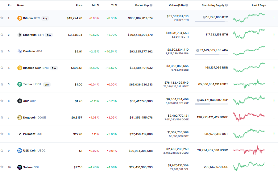Sort the table by Name column
Screen dimensions: 278x175
pos(21,5)
